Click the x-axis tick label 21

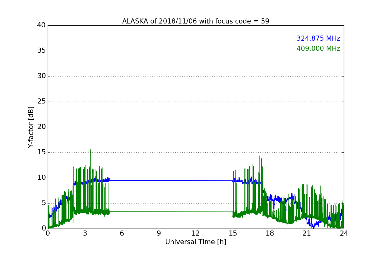point(307,233)
